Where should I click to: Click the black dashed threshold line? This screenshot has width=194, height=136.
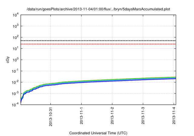(98, 41)
